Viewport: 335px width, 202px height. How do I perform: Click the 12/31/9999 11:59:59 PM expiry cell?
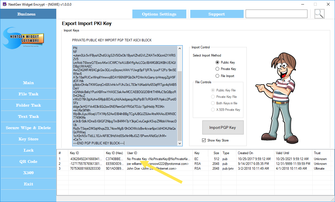293,164
